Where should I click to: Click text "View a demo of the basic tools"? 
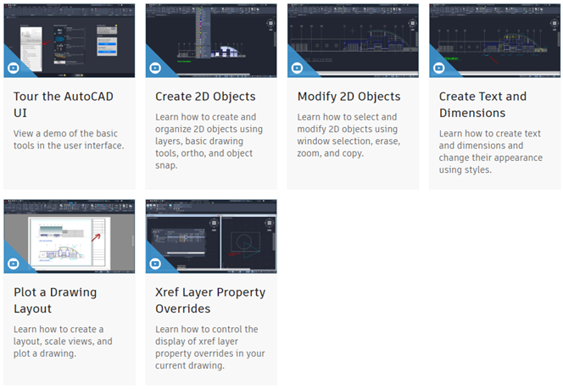pos(69,140)
